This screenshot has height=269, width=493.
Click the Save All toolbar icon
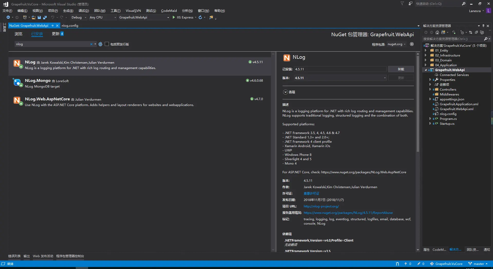(x=45, y=17)
